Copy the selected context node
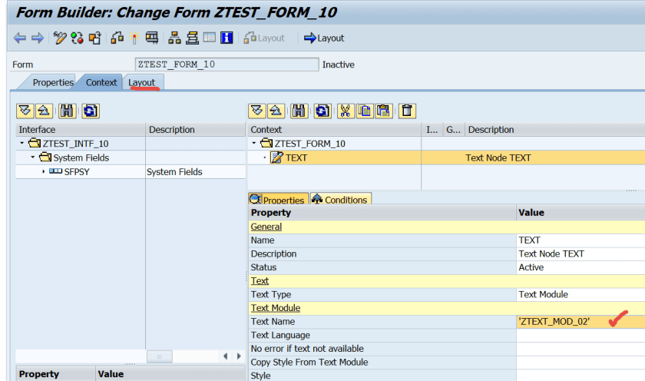This screenshot has height=381, width=645. coord(365,111)
